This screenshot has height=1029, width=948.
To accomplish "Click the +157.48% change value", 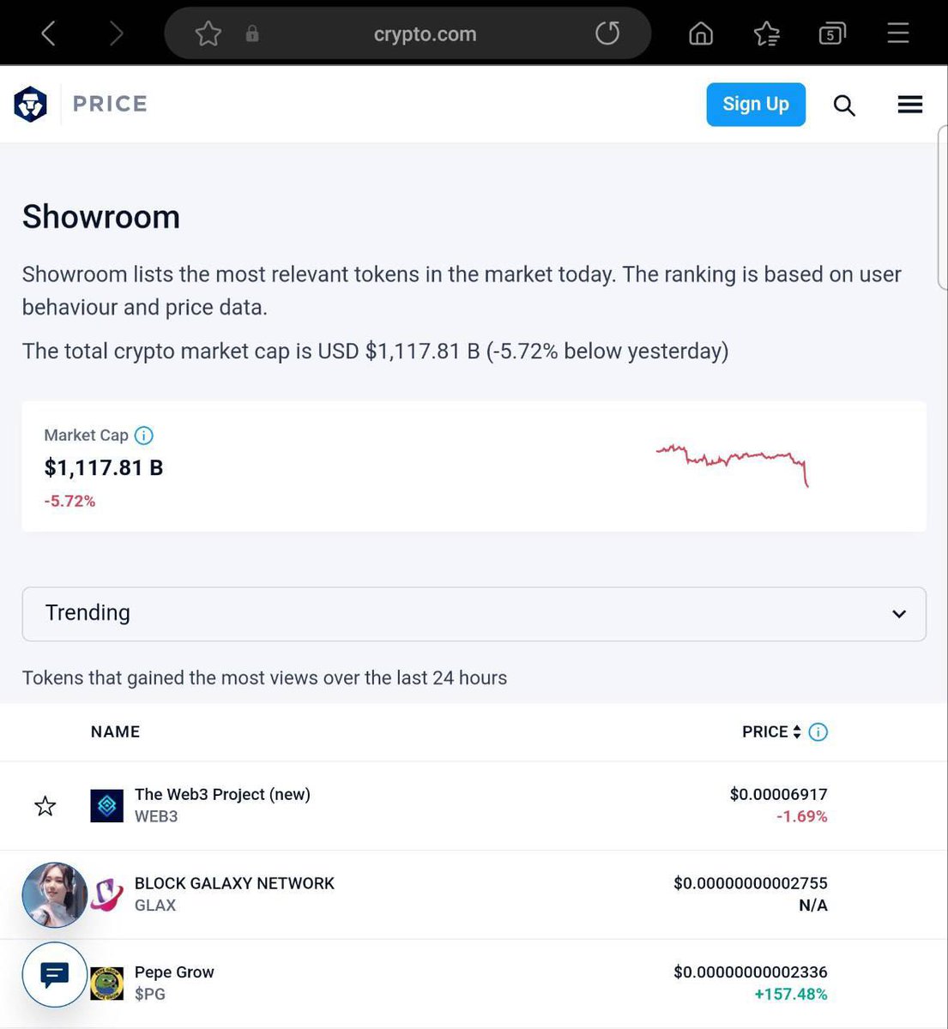I will (790, 995).
